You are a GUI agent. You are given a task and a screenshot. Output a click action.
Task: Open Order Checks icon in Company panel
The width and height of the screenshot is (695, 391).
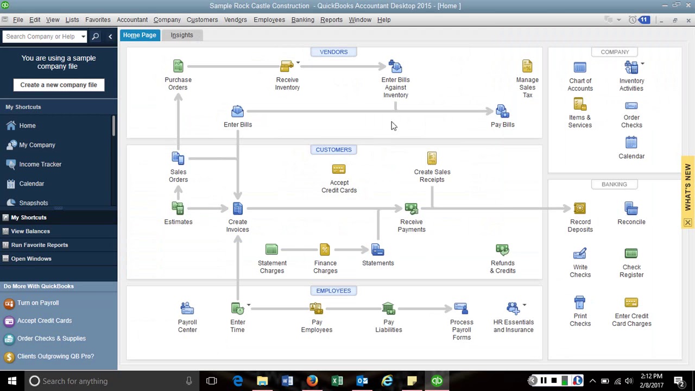631,106
